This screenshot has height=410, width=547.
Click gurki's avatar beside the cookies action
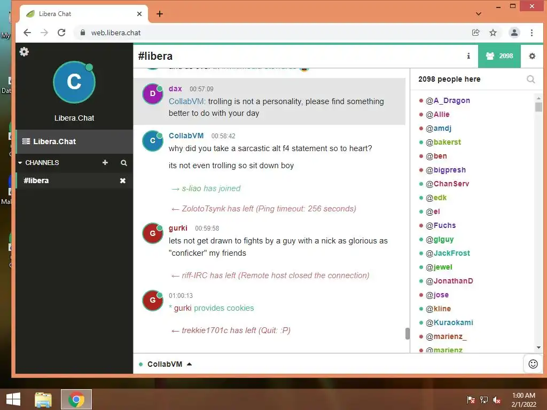[152, 300]
